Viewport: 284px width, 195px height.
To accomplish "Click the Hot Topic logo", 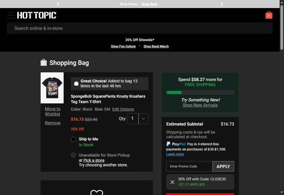I will coord(36,15).
